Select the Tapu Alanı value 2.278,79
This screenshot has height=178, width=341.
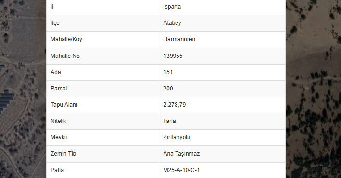(175, 105)
